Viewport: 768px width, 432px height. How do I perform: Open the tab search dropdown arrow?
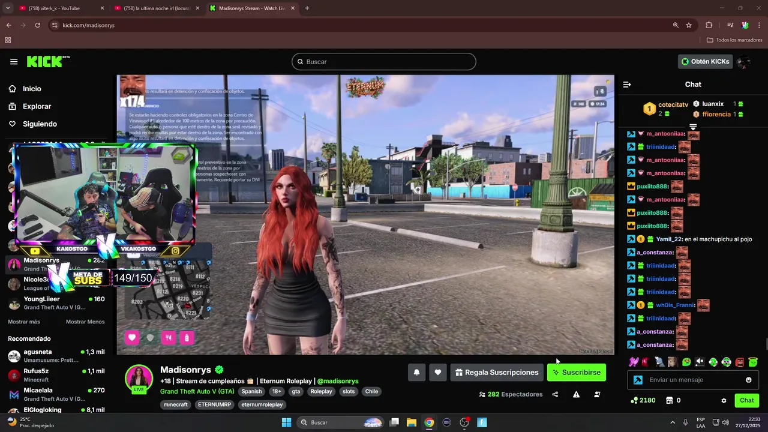[8, 8]
